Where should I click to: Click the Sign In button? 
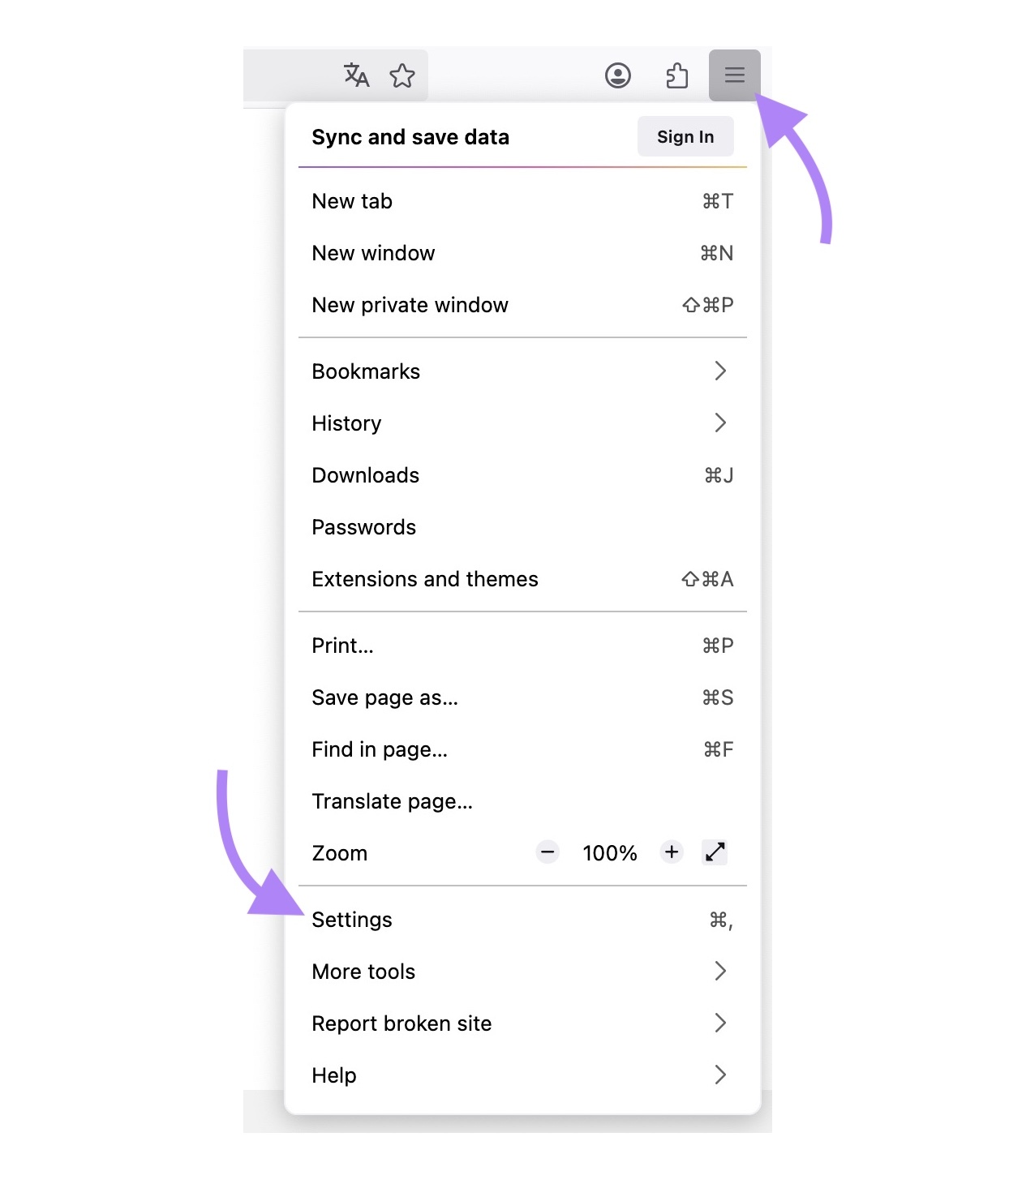click(x=685, y=136)
